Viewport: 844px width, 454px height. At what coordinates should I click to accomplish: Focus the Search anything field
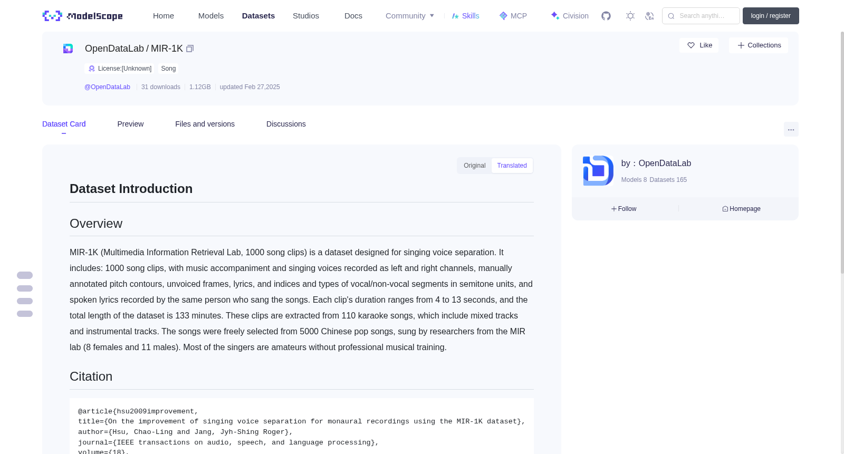[701, 16]
